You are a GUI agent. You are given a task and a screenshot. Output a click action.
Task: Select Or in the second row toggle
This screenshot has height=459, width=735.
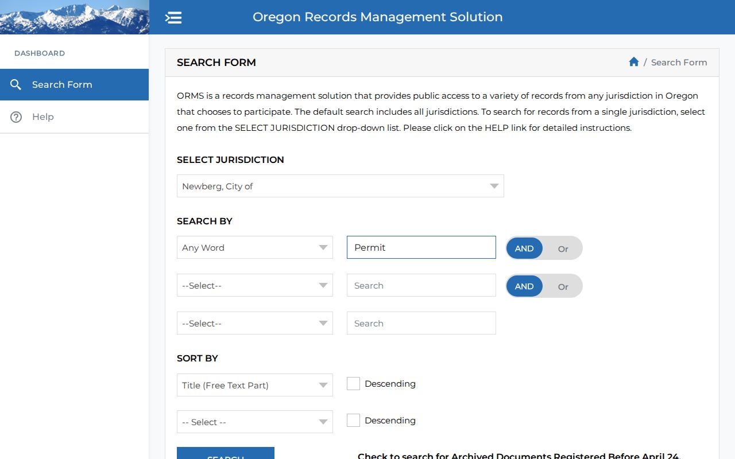pos(563,286)
